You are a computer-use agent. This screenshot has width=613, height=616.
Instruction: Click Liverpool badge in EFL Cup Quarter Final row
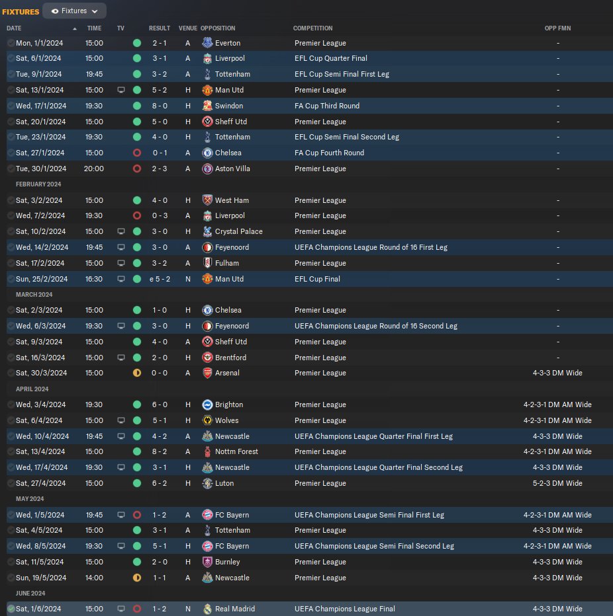(207, 59)
